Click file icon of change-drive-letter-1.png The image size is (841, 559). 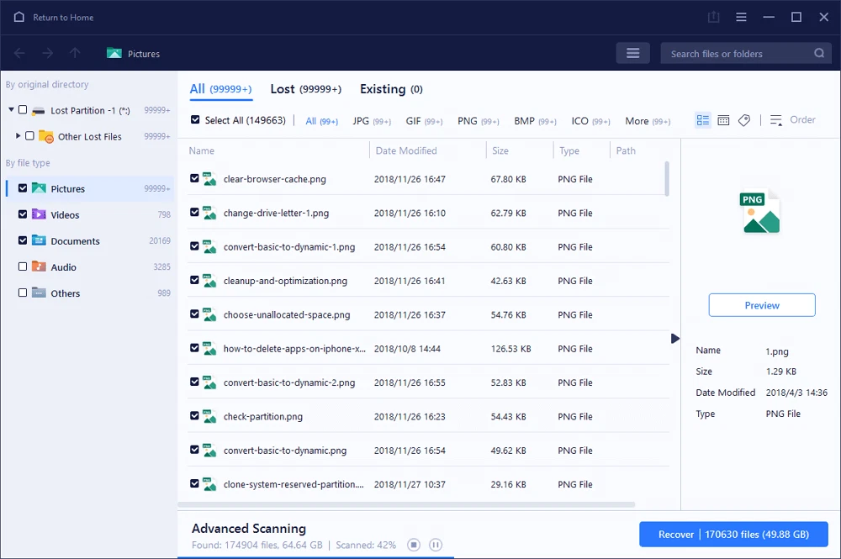tap(209, 213)
